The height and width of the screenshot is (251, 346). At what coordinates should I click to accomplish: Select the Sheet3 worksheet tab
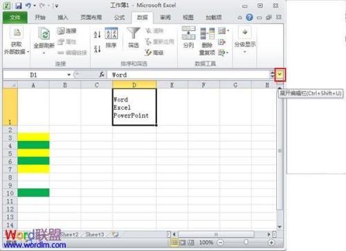95,234
